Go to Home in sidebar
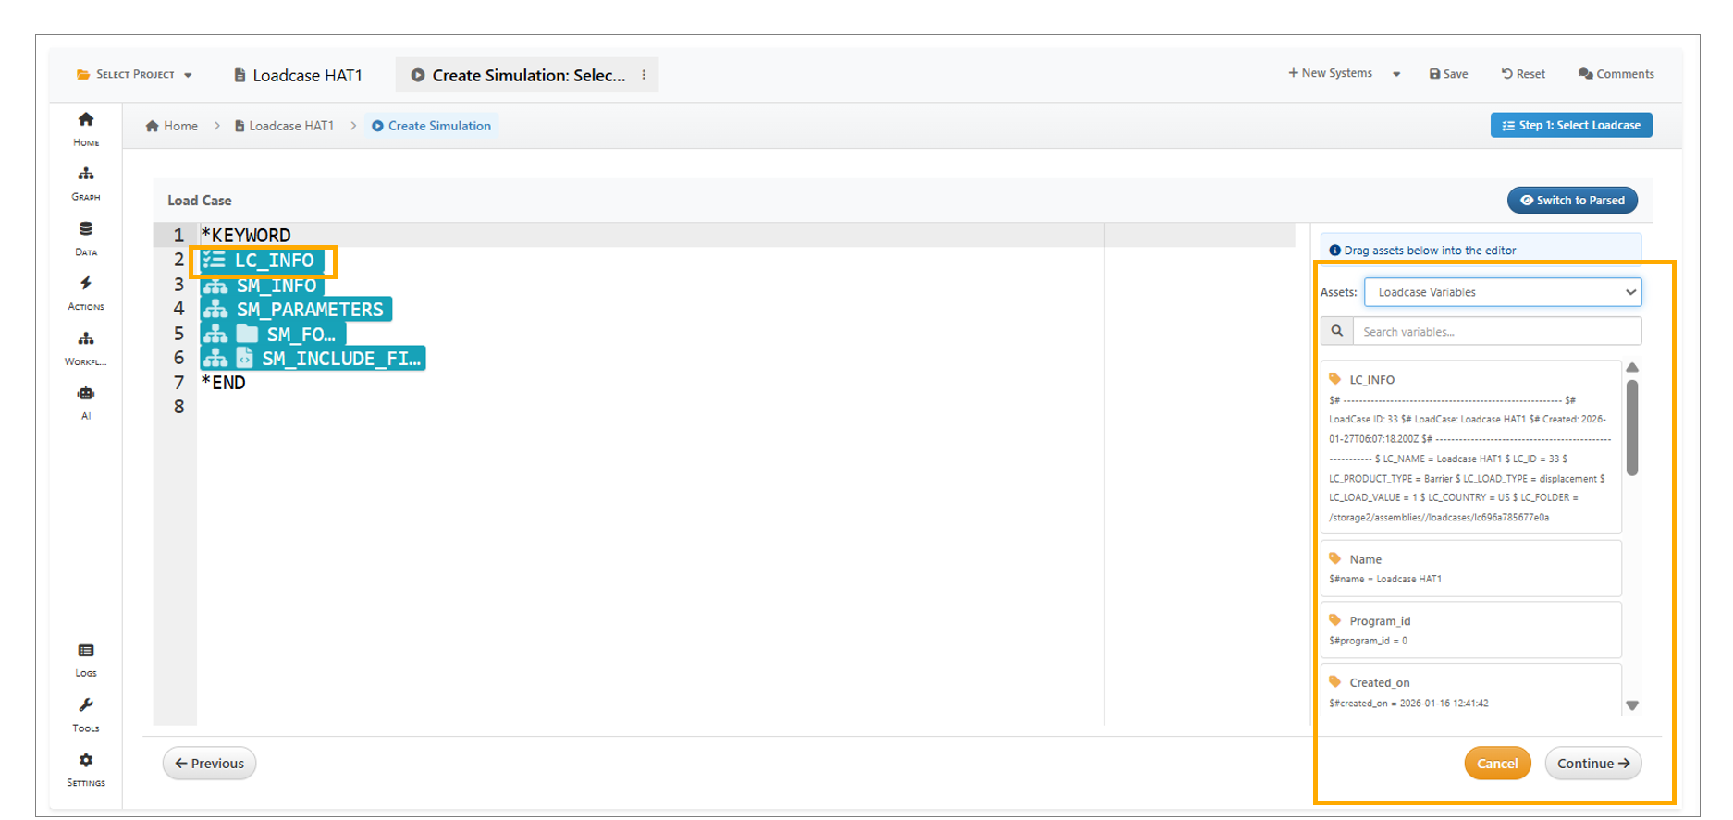Image resolution: width=1733 pixels, height=820 pixels. [x=86, y=128]
